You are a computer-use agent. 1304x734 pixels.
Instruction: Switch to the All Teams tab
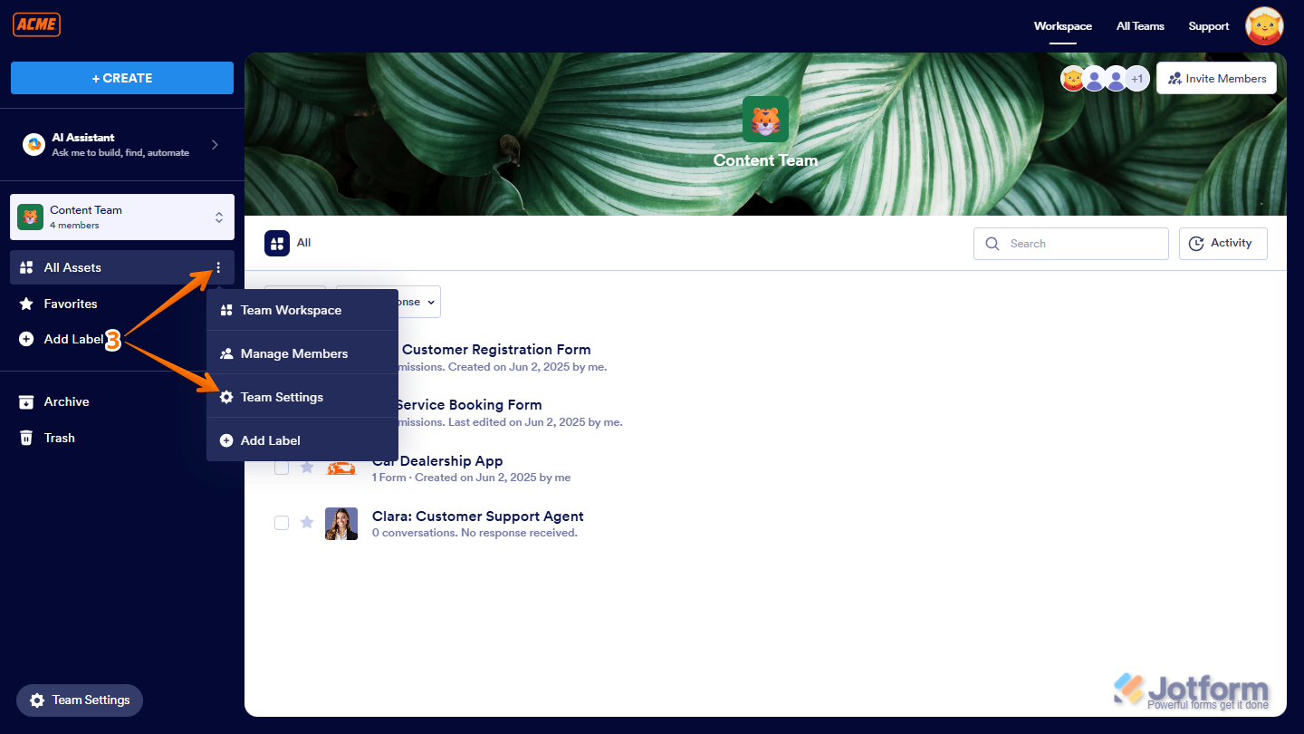pyautogui.click(x=1140, y=26)
